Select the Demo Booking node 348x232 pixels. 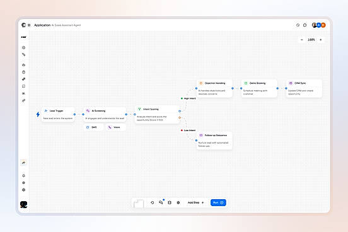pyautogui.click(x=259, y=88)
